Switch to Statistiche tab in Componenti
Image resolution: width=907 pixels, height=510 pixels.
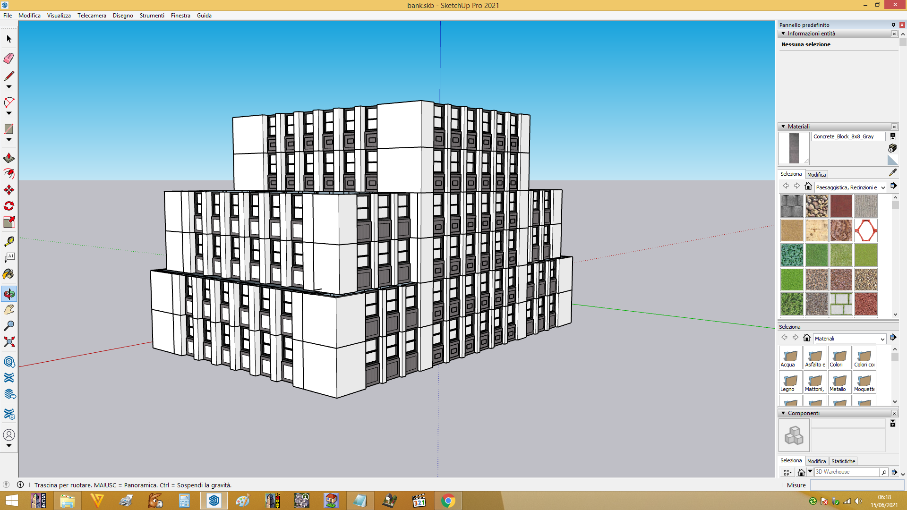[843, 461]
